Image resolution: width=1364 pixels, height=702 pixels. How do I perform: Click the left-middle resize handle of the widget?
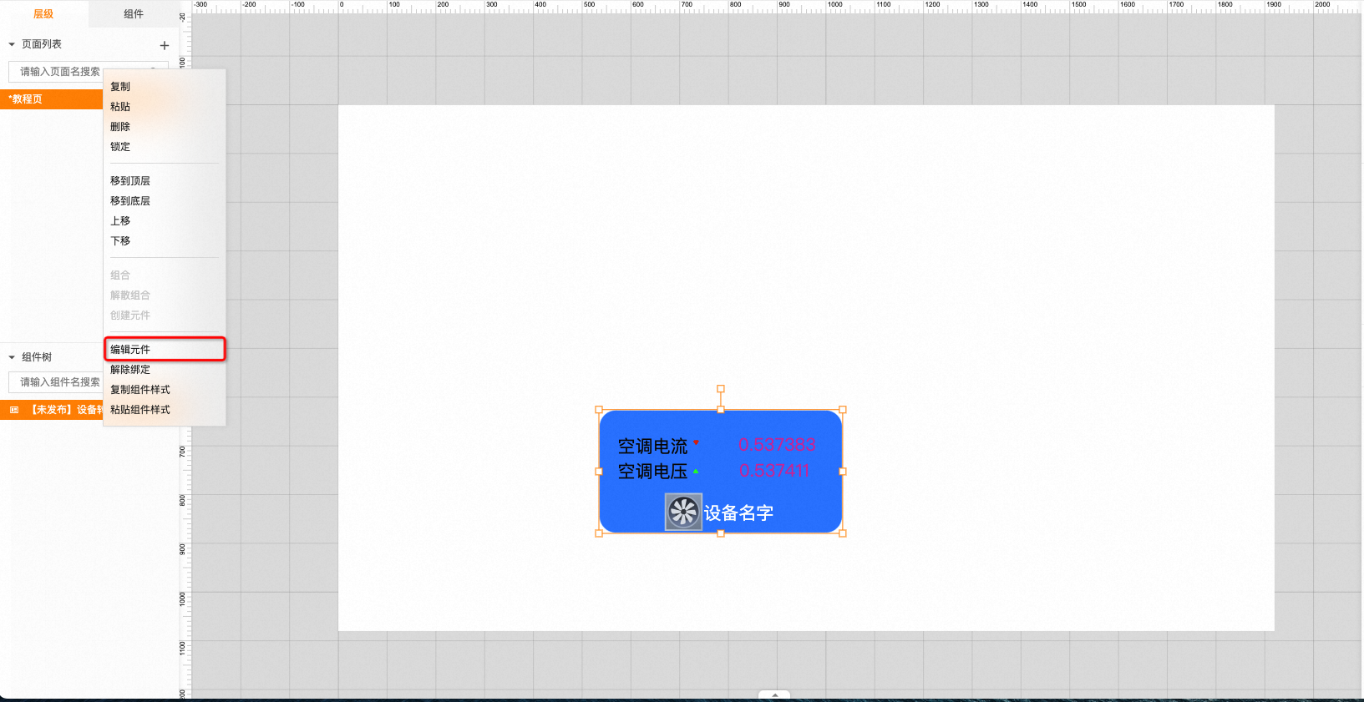click(599, 472)
